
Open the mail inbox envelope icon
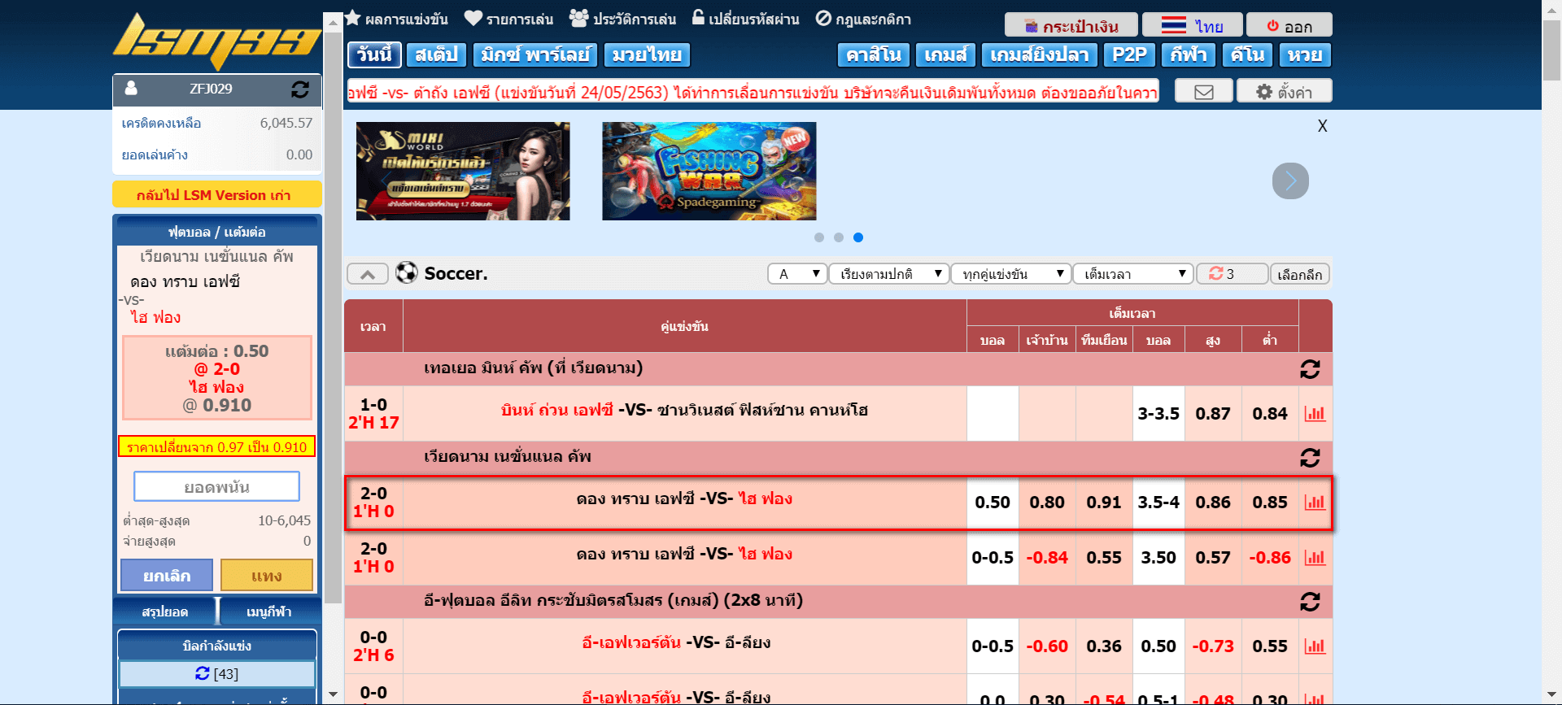(x=1203, y=92)
